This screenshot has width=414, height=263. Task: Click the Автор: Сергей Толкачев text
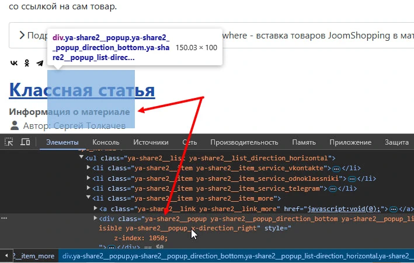74,126
